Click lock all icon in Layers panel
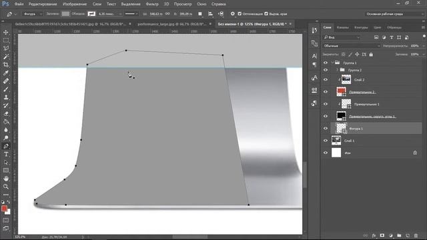 [371, 55]
